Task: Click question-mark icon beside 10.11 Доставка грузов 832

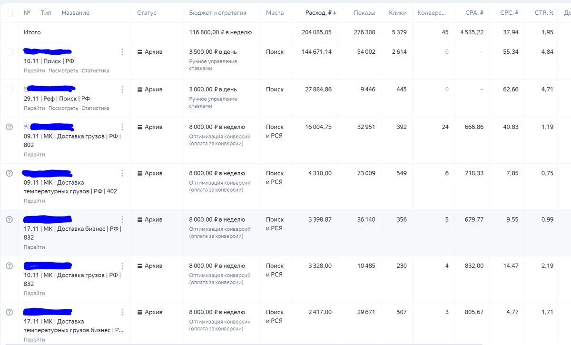Action: click(x=9, y=266)
